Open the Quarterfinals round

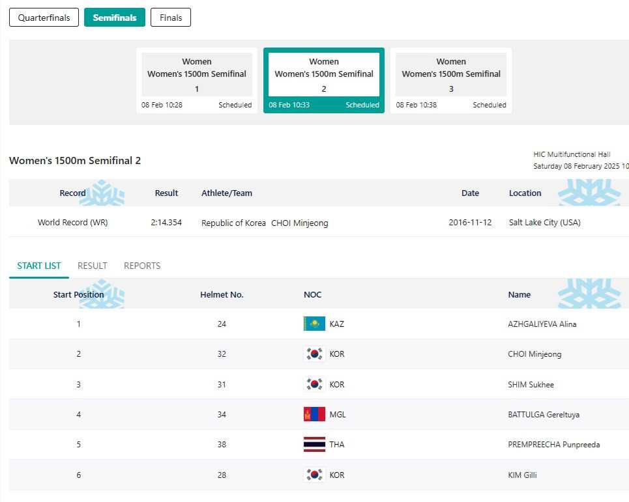(x=44, y=18)
